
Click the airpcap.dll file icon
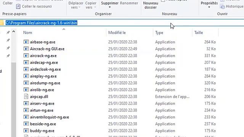pyautogui.click(x=26, y=97)
